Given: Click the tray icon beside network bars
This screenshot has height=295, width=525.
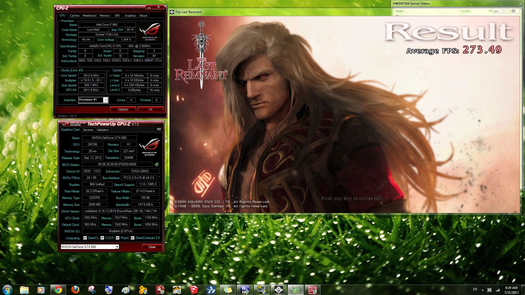Looking at the screenshot, I should (x=489, y=290).
